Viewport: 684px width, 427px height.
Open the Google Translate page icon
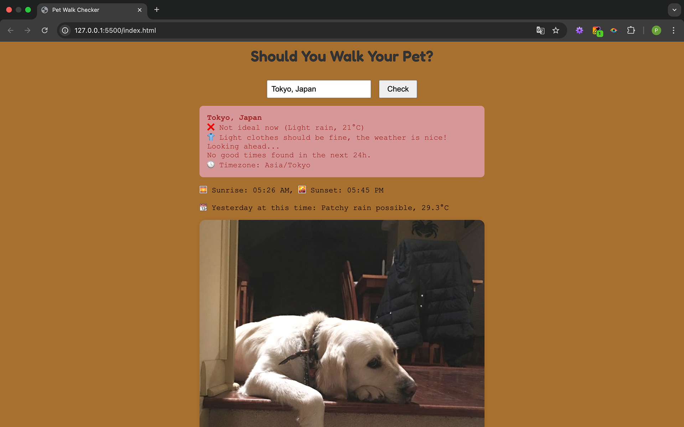tap(540, 31)
